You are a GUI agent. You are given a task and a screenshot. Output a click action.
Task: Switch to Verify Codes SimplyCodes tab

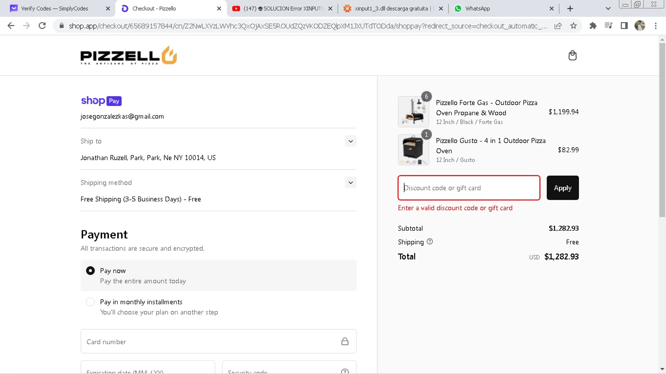click(x=55, y=8)
